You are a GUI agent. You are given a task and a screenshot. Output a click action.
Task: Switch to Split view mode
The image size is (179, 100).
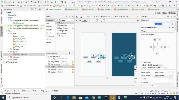pyautogui.click(x=165, y=13)
